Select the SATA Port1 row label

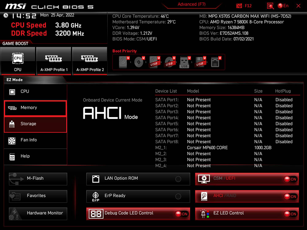167,100
